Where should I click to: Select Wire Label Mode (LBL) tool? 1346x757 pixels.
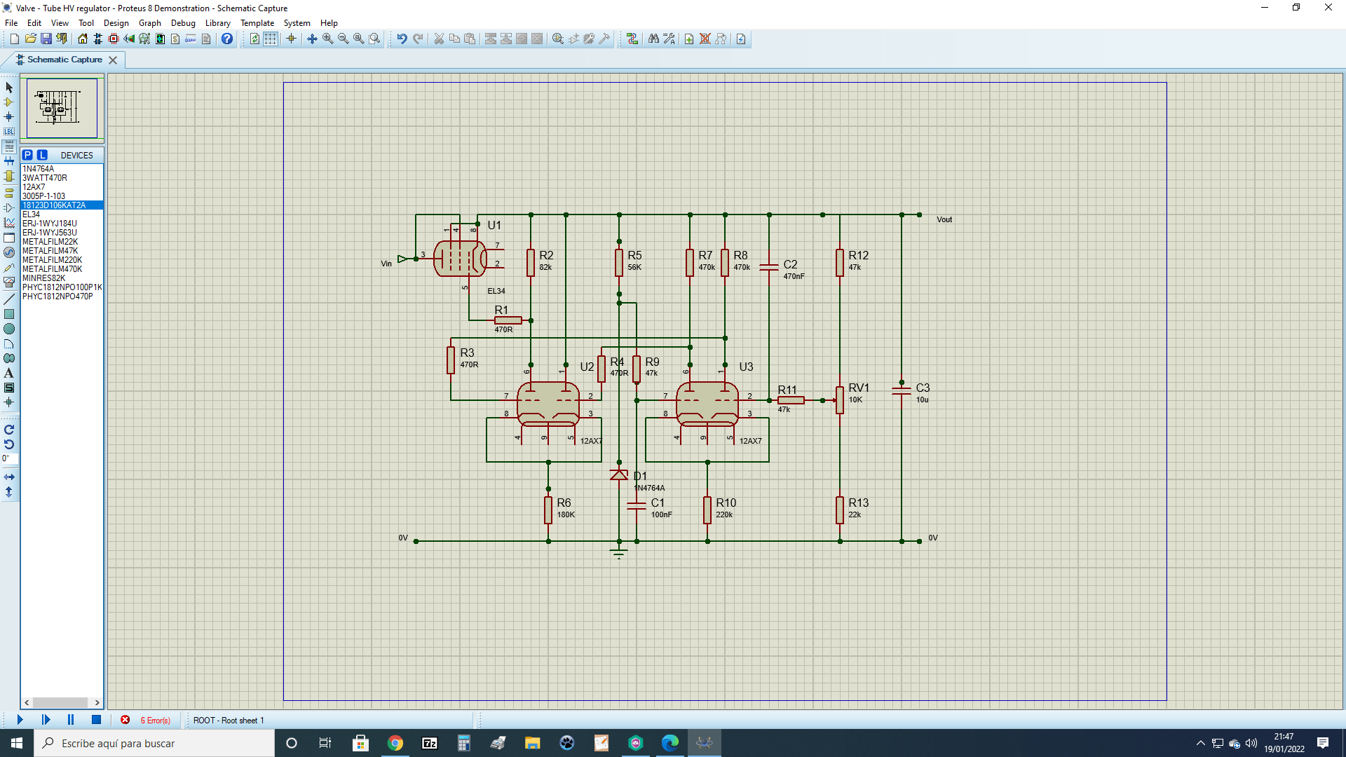(9, 132)
